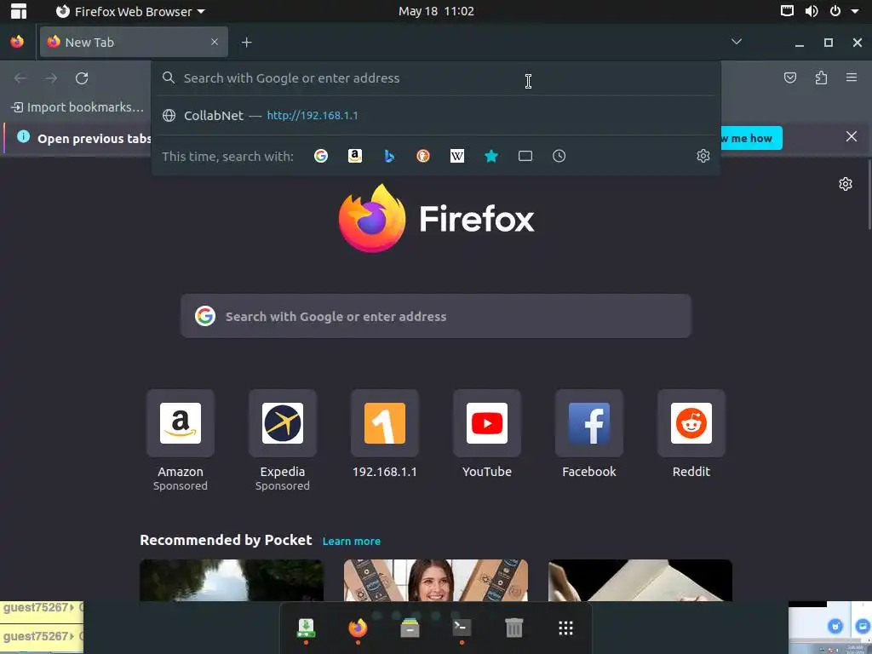Open Pocket story with smiling woman image
Image resolution: width=872 pixels, height=654 pixels.
(x=435, y=580)
